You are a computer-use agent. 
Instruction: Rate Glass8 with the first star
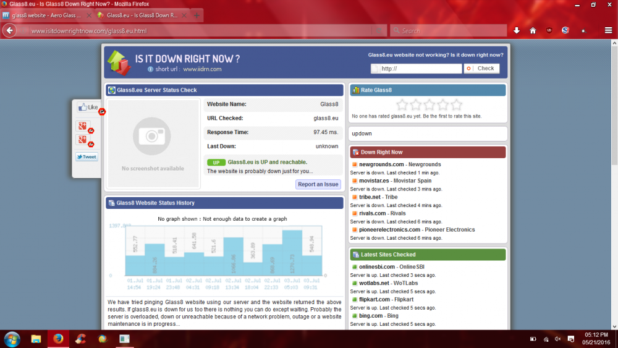pyautogui.click(x=402, y=105)
